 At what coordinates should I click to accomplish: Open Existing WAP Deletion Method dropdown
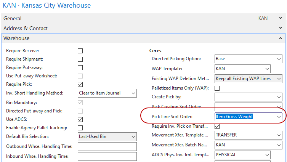[279, 79]
